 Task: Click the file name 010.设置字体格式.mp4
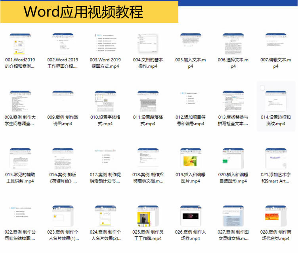point(105,120)
